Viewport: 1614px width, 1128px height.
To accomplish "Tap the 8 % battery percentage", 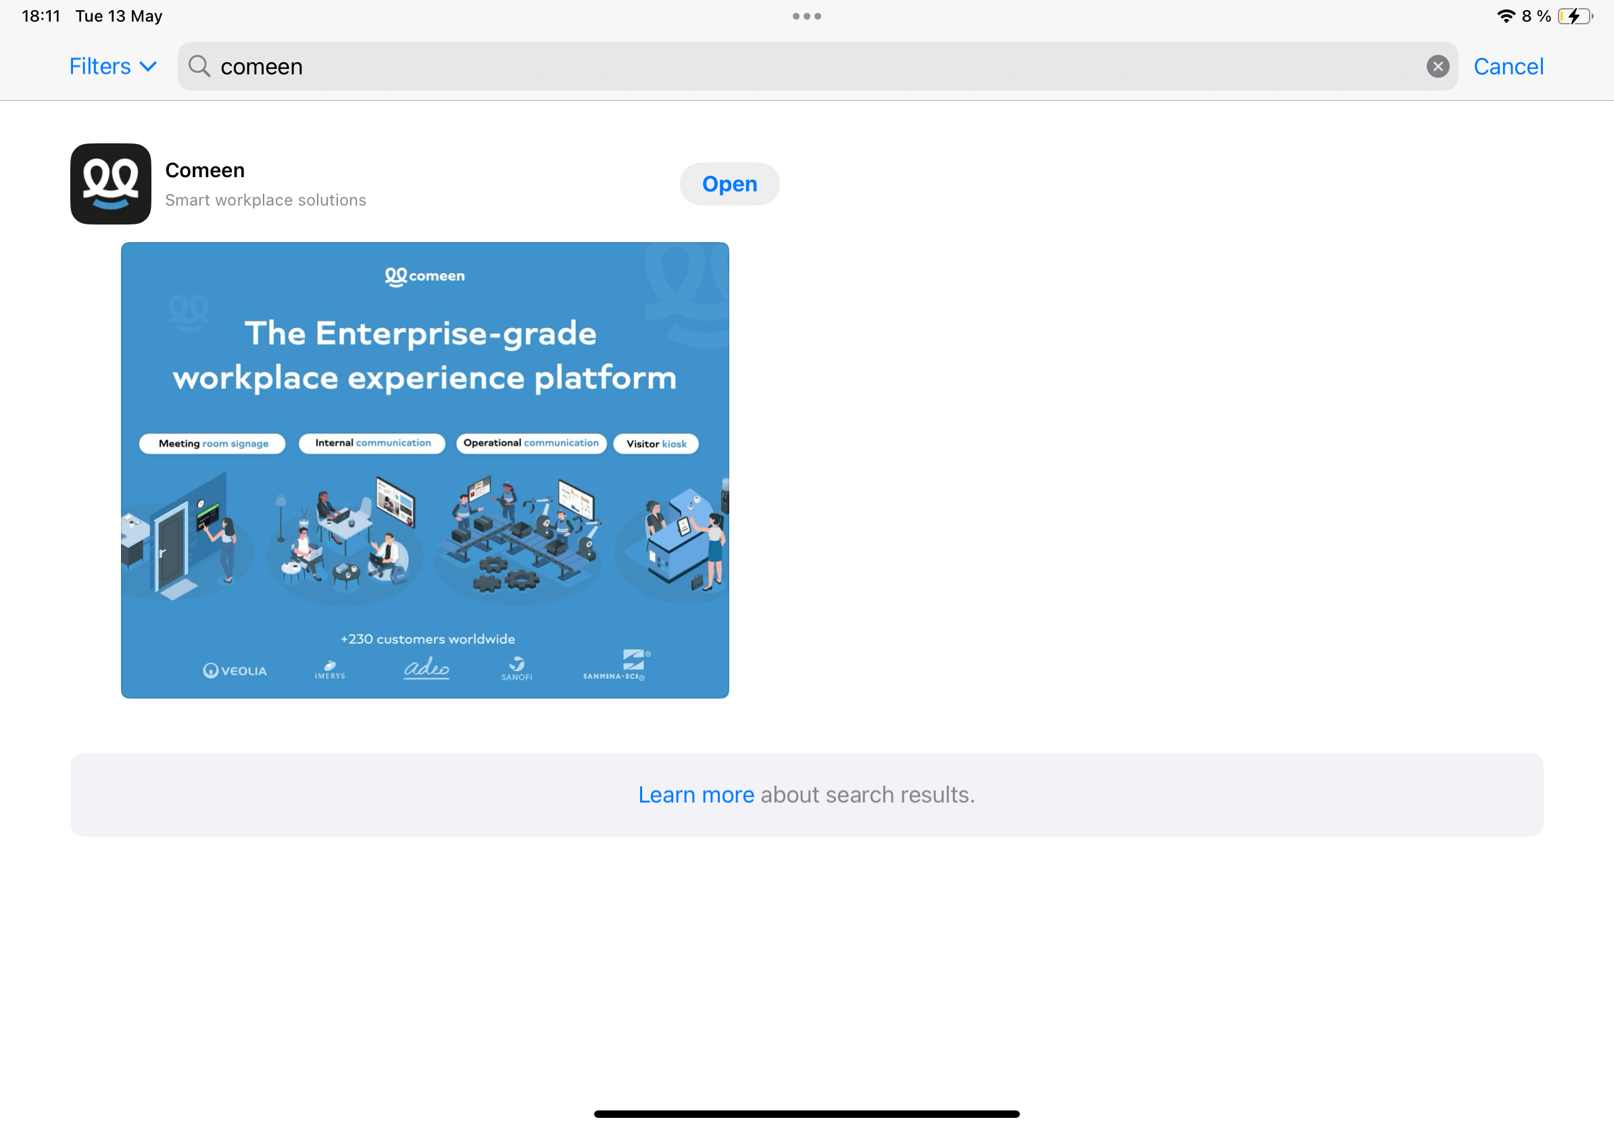I will coord(1536,16).
